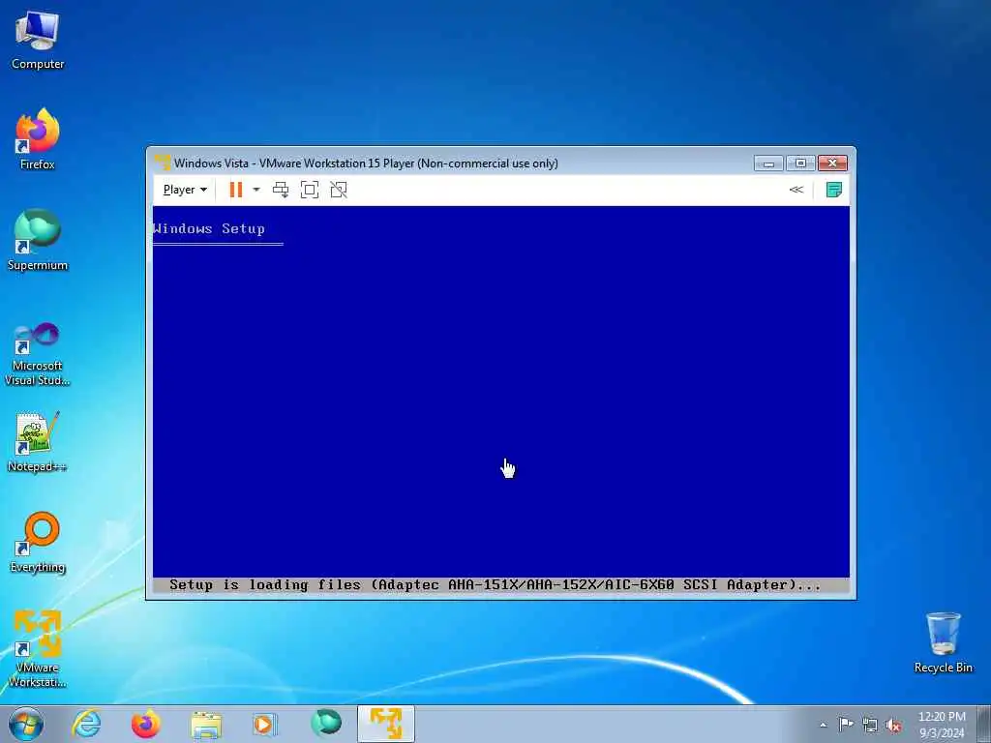Switch VMware to Unity mode
Viewport: 991px width, 743px height.
(339, 190)
